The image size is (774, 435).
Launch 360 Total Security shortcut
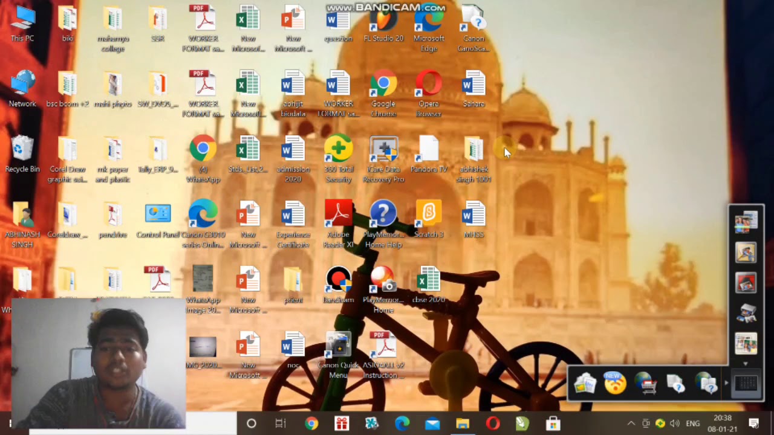(338, 159)
